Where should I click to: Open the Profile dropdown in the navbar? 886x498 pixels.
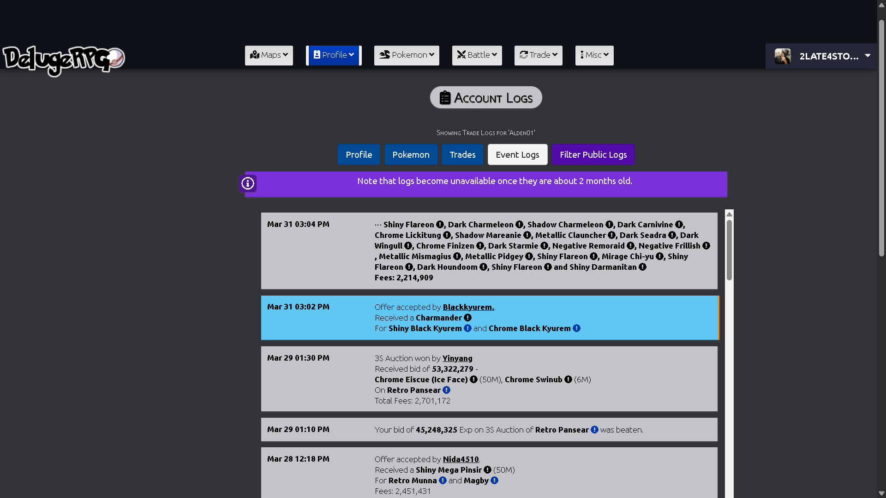click(x=334, y=55)
